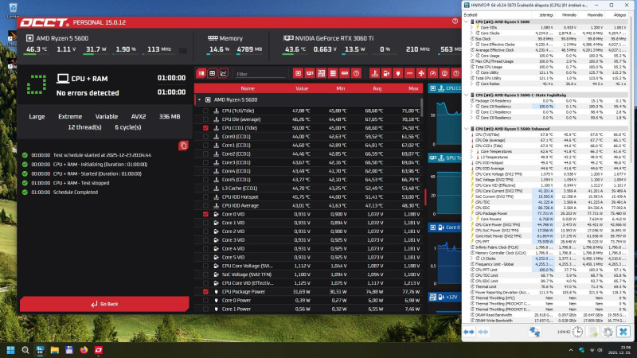637x358 pixels.
Task: Click OCCT sensor table vertical scrollbar
Action: [421, 107]
